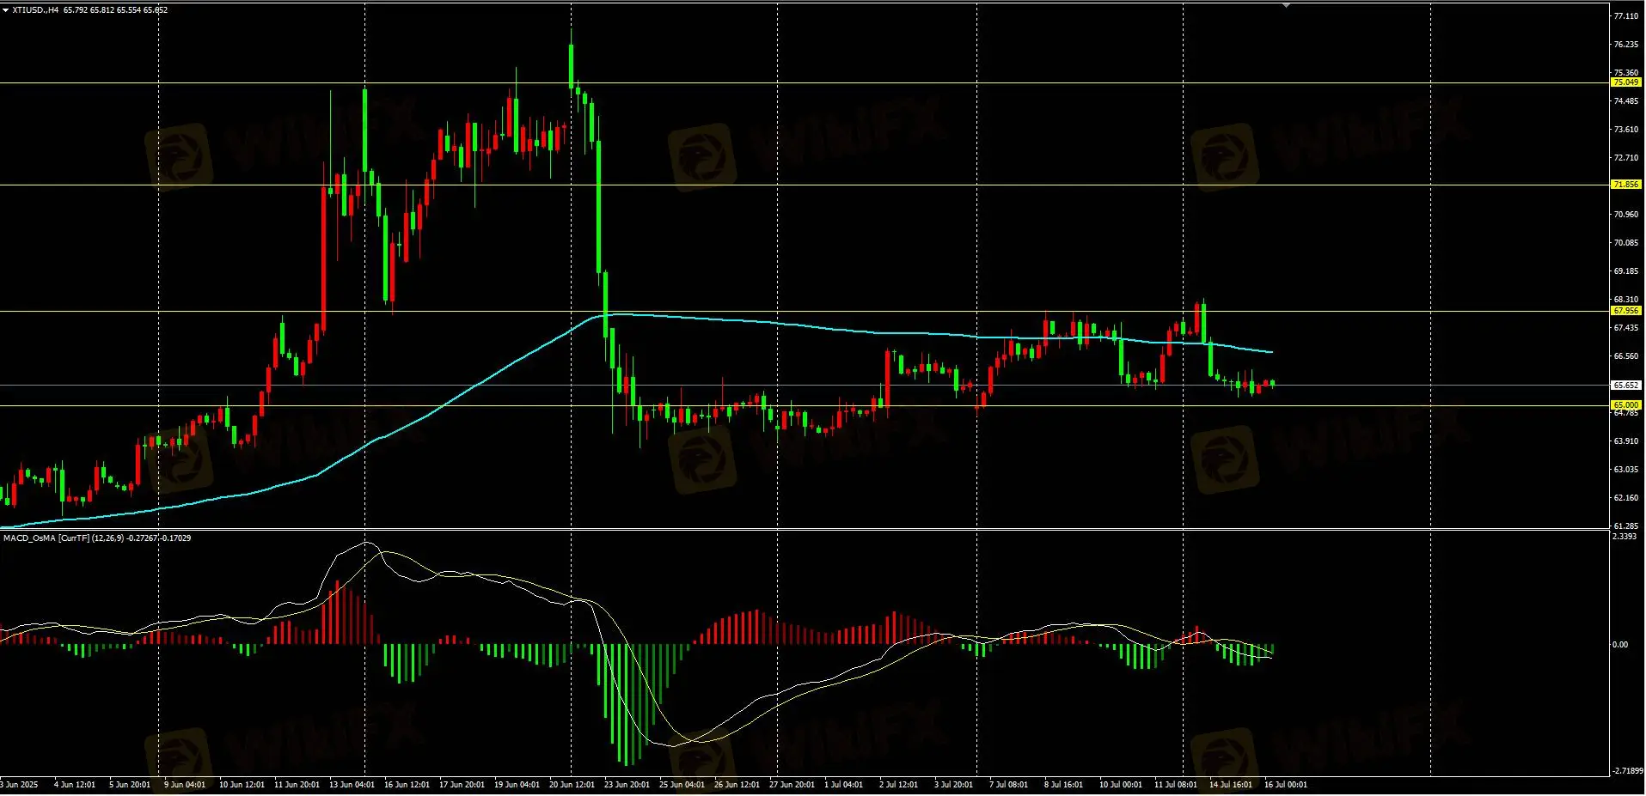Click the 23 Jun 20:01 time label

[627, 785]
